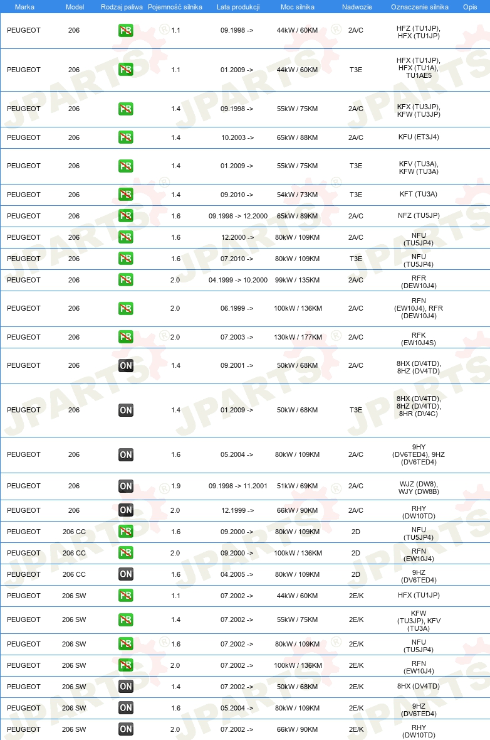
Task: Select the power value 54kW / 73KM
Action: click(297, 195)
